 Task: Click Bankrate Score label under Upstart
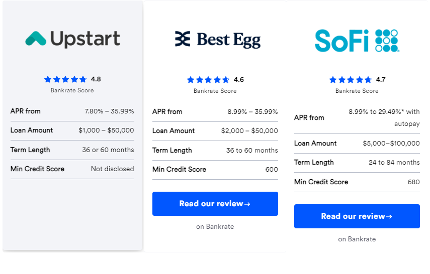click(x=72, y=91)
